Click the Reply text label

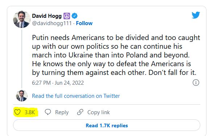tap(62, 112)
